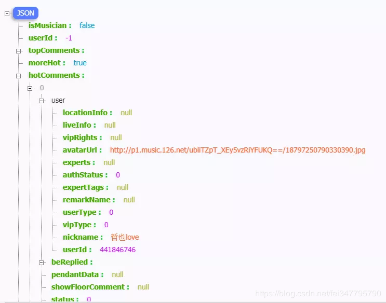Image resolution: width=386 pixels, height=303 pixels.
Task: Select the userId value 441846746
Action: point(118,250)
